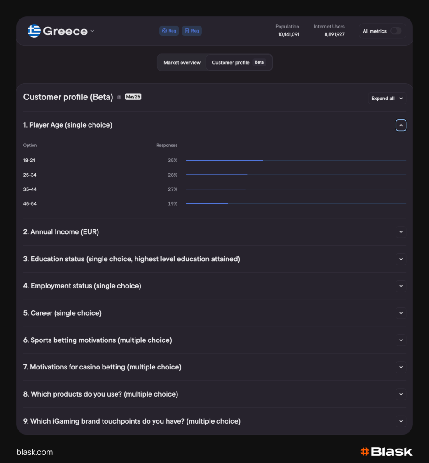Select the Customer profile tab
This screenshot has height=463, width=429.
click(x=230, y=62)
